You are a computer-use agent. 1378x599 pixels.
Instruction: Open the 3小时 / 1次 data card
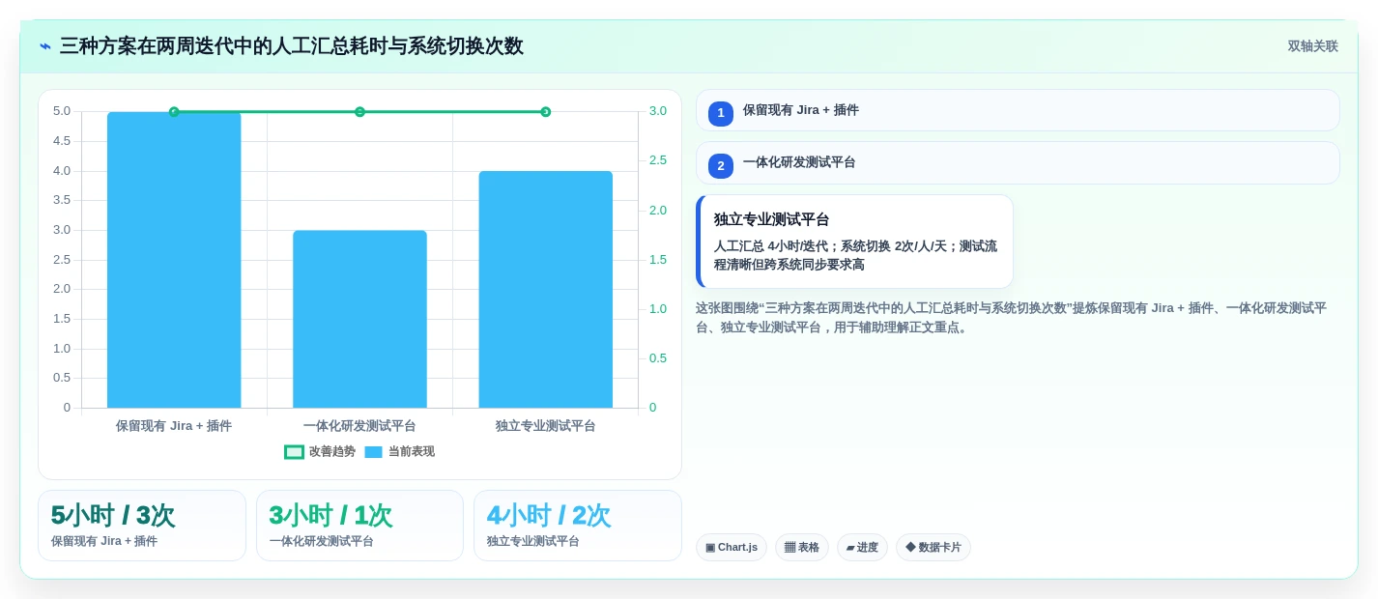(359, 526)
